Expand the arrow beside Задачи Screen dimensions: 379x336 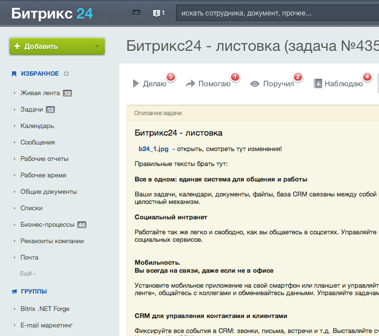(x=14, y=109)
